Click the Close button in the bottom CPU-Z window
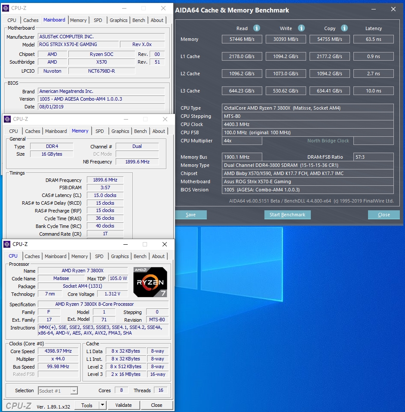 (157, 405)
